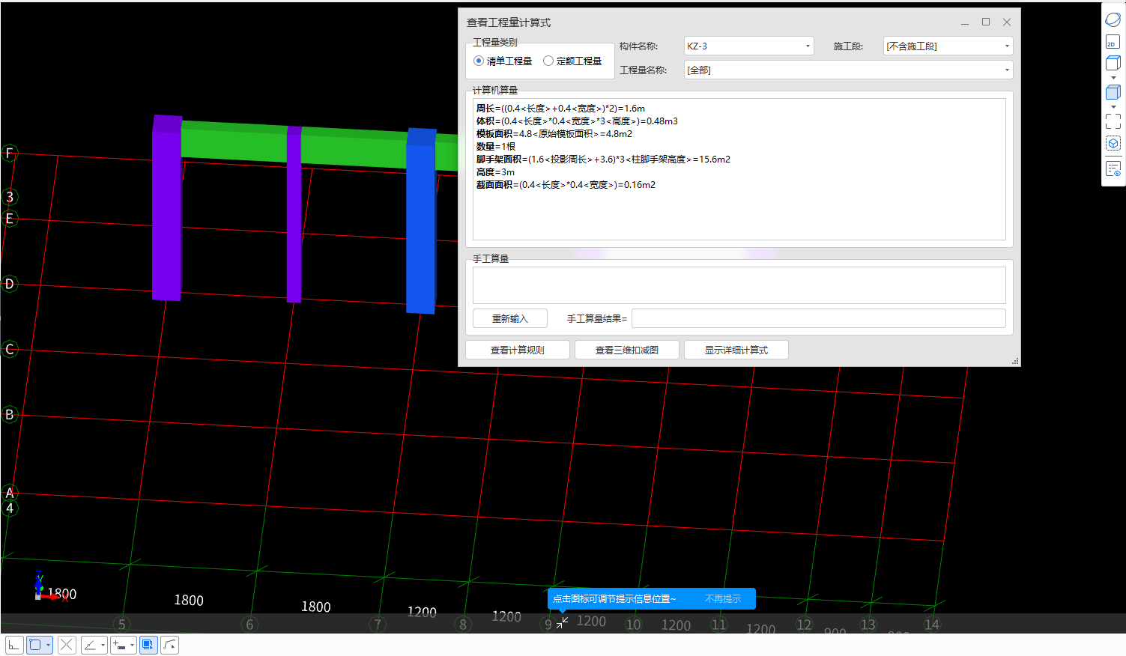1126x656 pixels.
Task: Click the left purple column
Action: [x=167, y=208]
